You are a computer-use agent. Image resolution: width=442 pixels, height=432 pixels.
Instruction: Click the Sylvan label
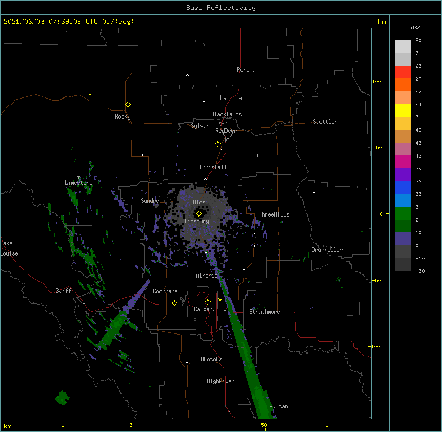[x=200, y=126]
